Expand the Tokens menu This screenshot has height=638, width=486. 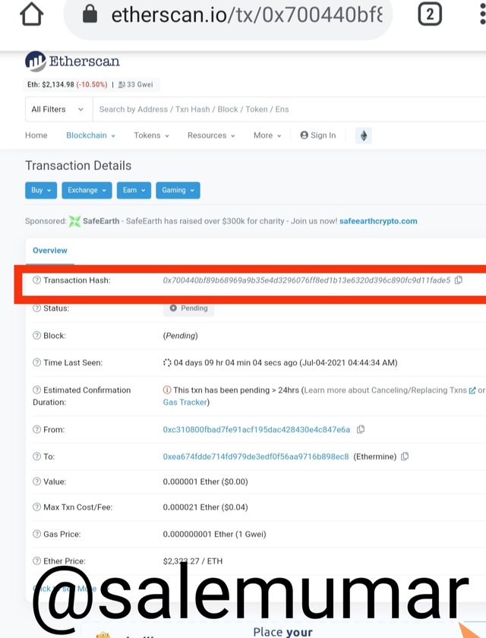click(x=151, y=135)
